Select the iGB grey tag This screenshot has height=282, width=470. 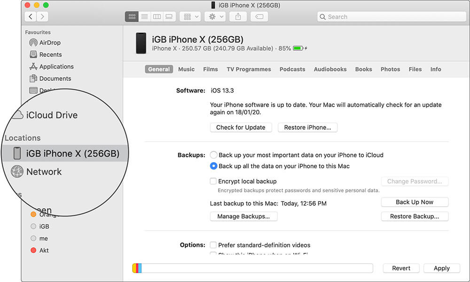click(40, 227)
